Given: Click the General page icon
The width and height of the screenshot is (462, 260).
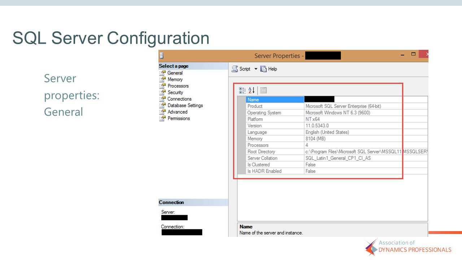Looking at the screenshot, I should [x=162, y=73].
